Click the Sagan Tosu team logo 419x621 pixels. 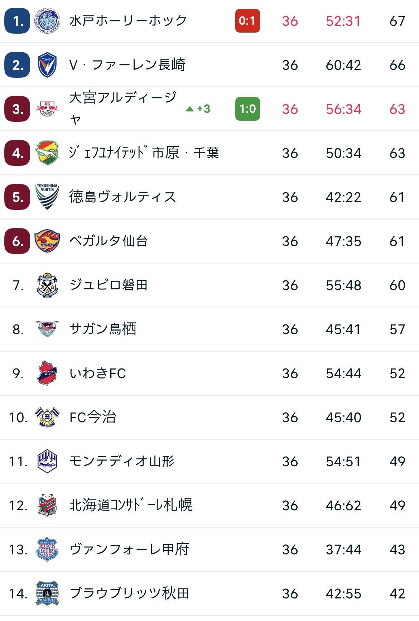click(47, 329)
